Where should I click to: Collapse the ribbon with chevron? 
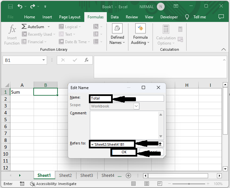tap(223, 49)
